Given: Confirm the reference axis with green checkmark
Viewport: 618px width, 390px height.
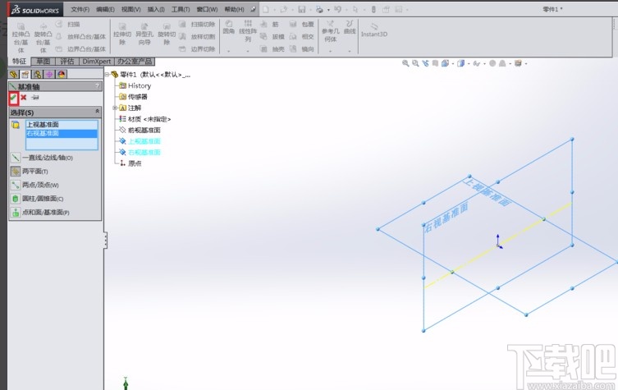Looking at the screenshot, I should pos(14,98).
